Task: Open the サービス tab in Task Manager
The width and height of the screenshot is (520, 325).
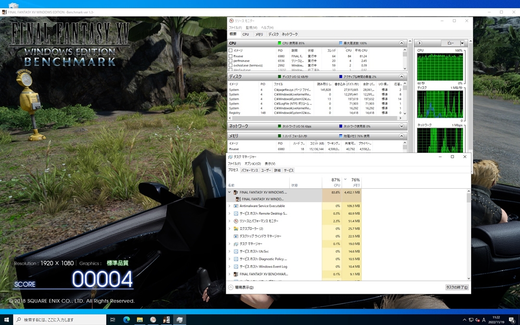Action: (289, 171)
